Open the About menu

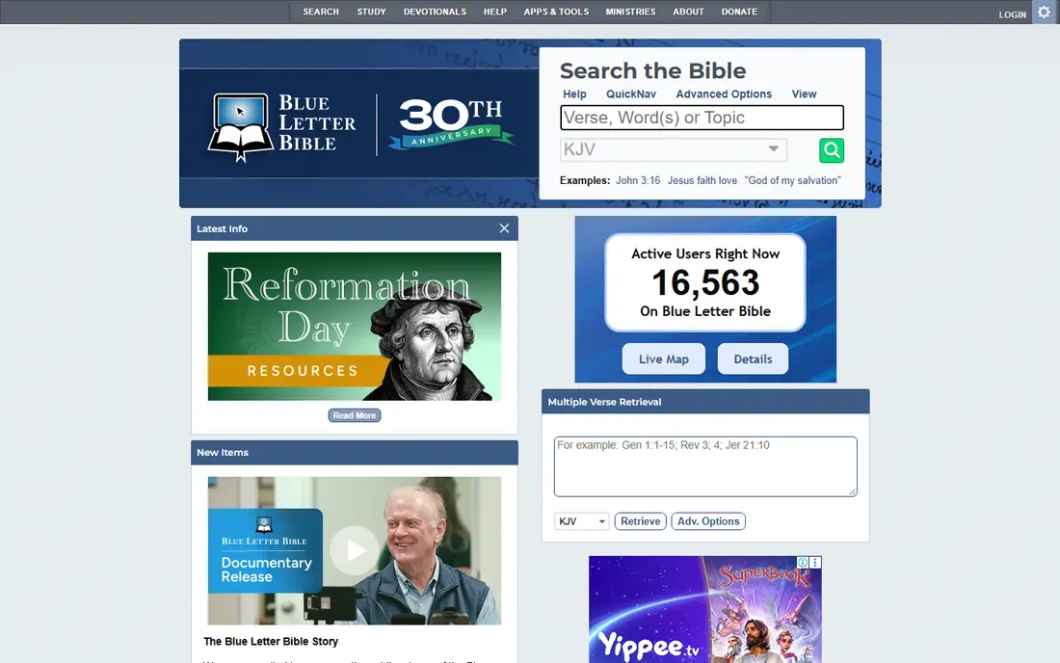pyautogui.click(x=688, y=13)
